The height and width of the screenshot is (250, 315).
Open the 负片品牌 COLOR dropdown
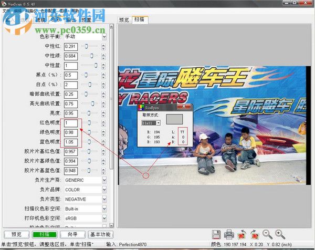104,190
